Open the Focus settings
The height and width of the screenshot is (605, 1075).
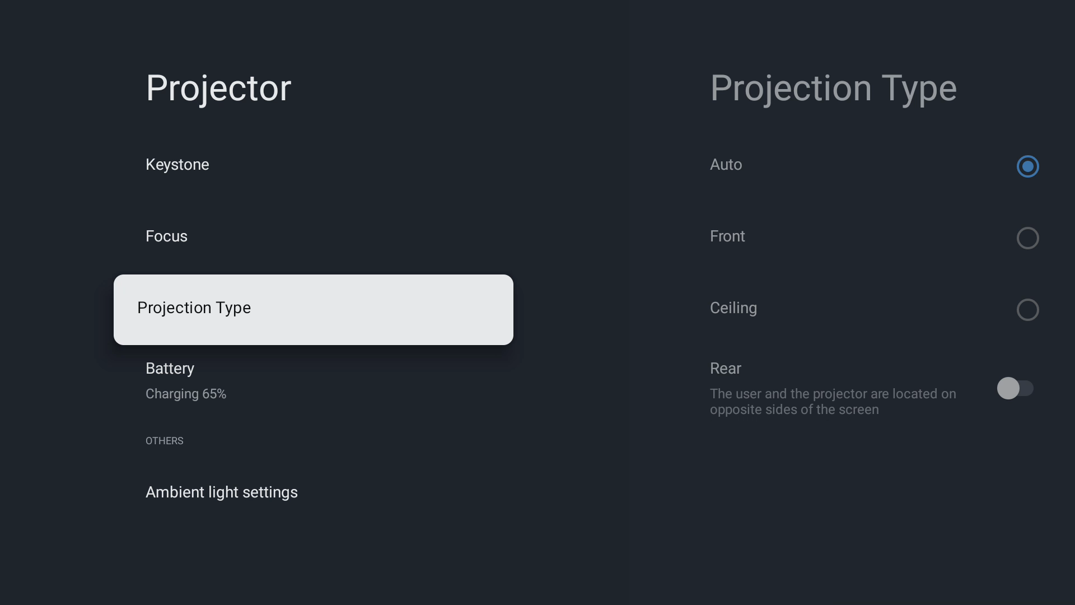pos(166,236)
